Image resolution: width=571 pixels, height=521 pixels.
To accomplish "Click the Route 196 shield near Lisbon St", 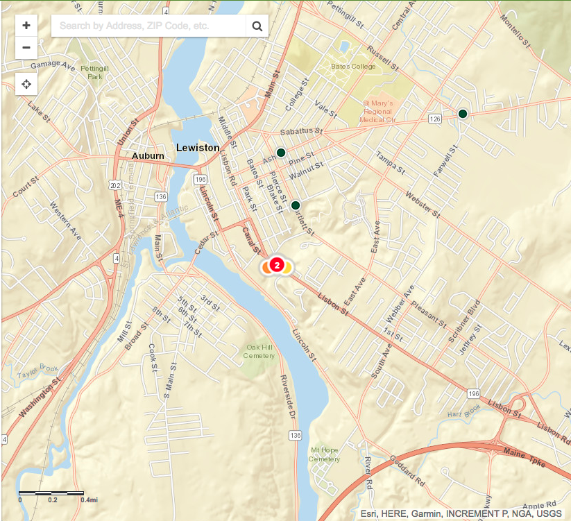I will point(473,393).
